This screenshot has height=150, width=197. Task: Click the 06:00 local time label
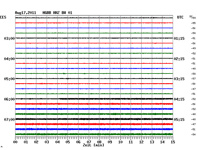(x=9, y=99)
